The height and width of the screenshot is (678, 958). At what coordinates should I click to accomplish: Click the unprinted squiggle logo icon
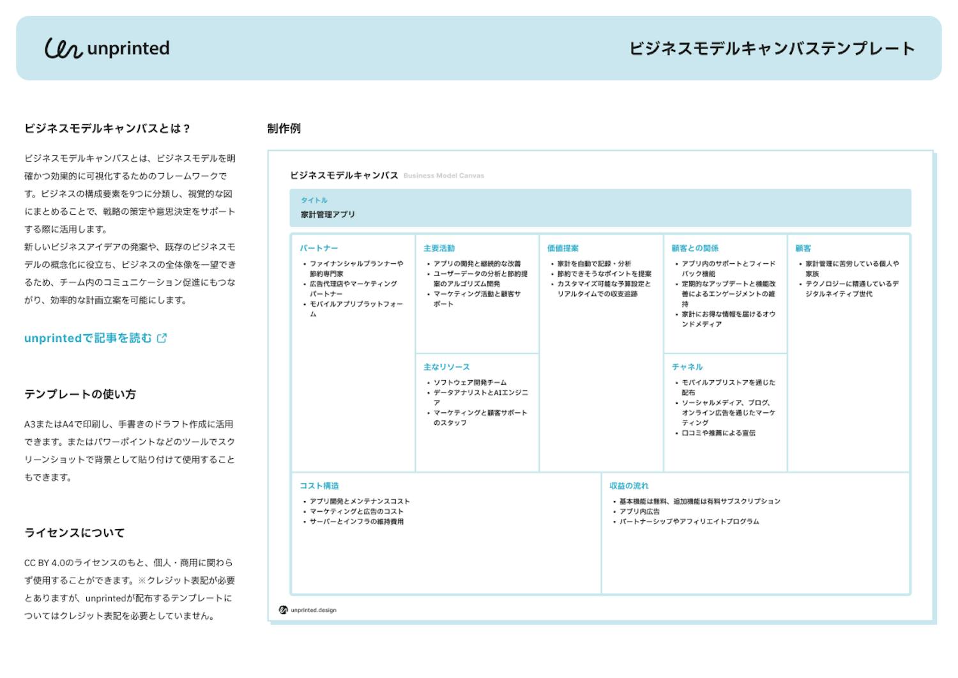click(x=63, y=49)
